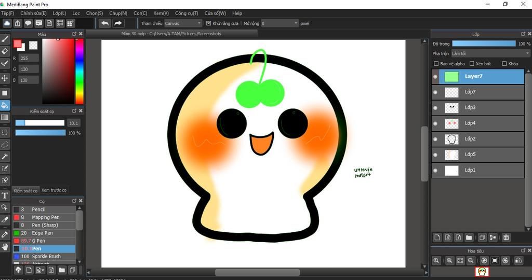Hide the Lớp1 layer visibility
The image size is (532, 280).
click(x=435, y=170)
